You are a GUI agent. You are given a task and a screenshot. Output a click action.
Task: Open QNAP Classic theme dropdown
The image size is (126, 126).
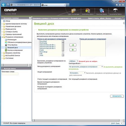pyautogui.click(x=116, y=123)
